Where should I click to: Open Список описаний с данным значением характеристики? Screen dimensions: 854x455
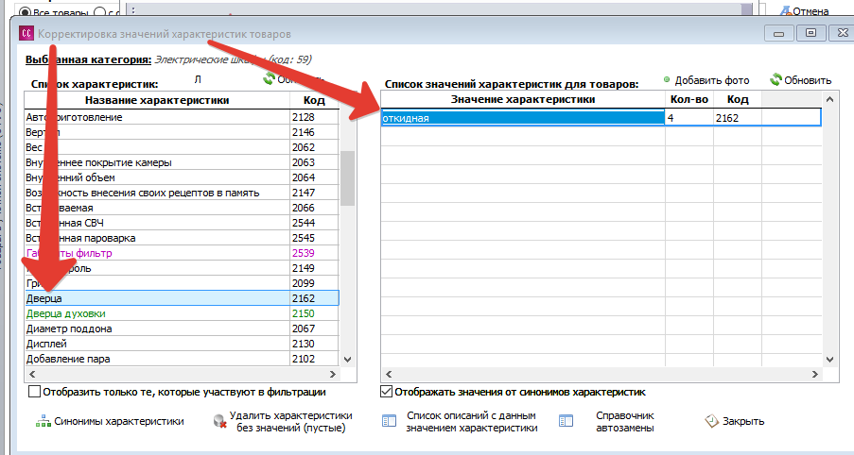tap(461, 421)
